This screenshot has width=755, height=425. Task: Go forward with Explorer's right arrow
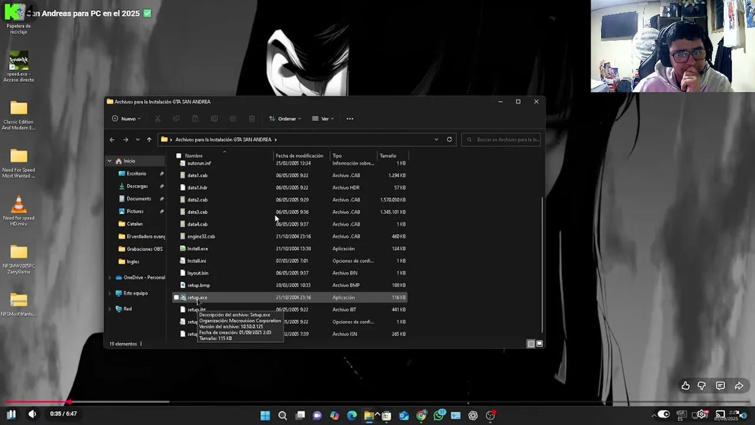point(125,139)
